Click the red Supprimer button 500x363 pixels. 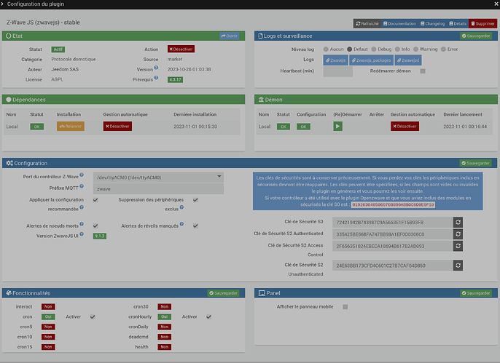[x=483, y=23]
